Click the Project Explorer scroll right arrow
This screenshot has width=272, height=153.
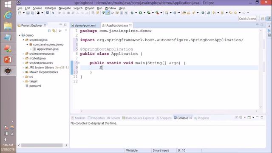click(x=66, y=145)
